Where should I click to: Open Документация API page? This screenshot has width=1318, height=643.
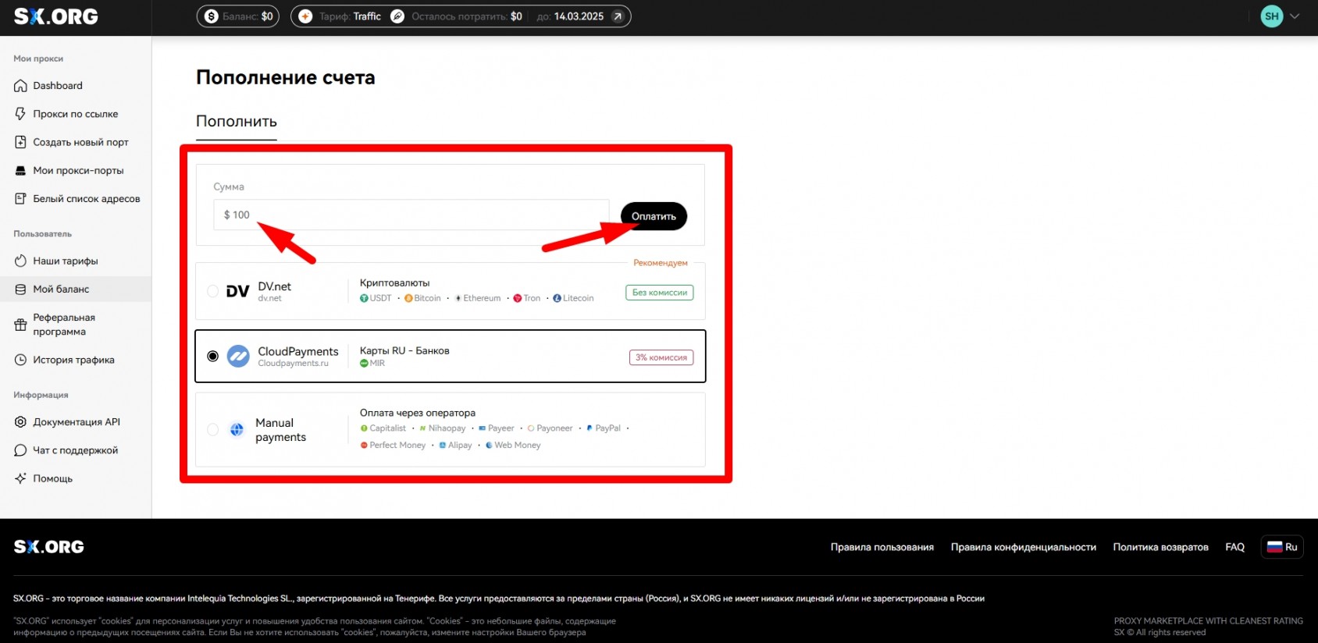(x=76, y=422)
